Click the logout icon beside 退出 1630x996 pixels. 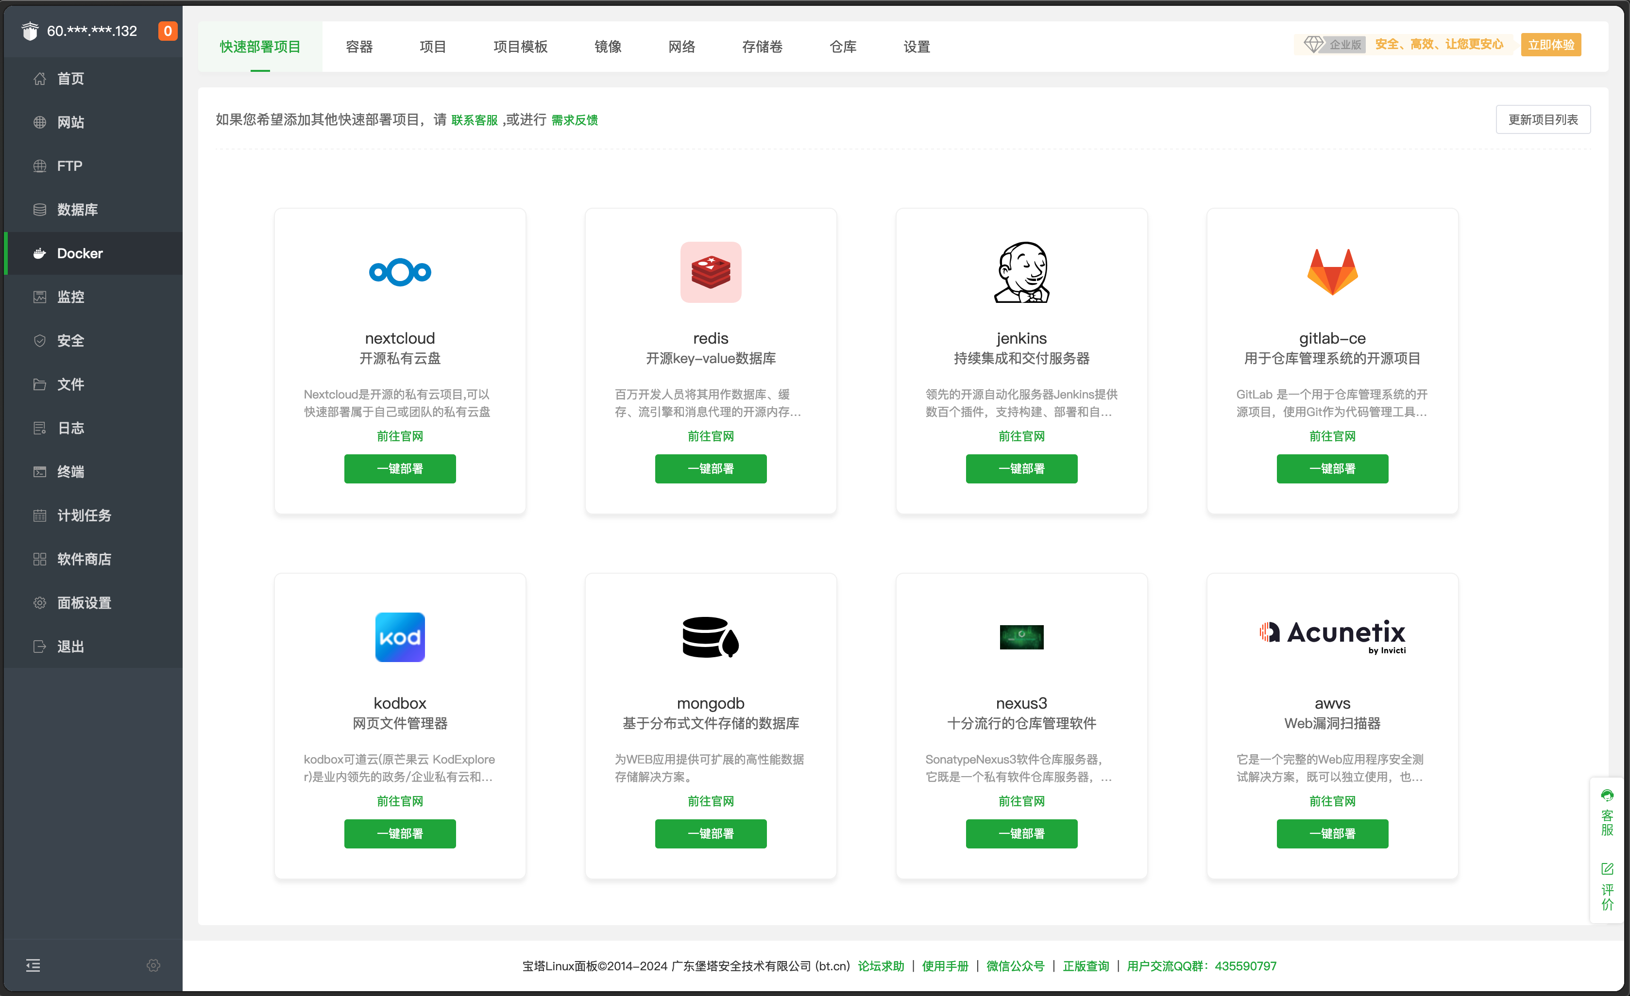[x=40, y=647]
